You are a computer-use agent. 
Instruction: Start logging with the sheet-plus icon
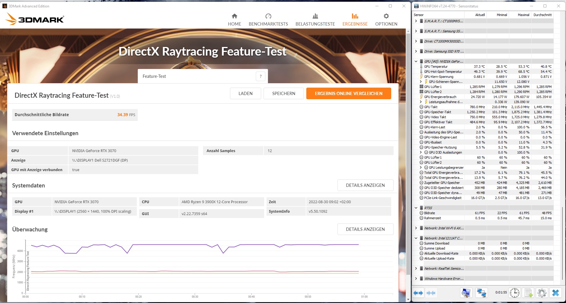(528, 293)
